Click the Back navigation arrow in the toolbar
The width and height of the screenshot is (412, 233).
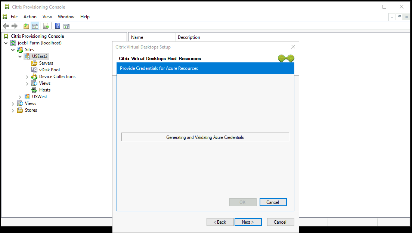(6, 26)
